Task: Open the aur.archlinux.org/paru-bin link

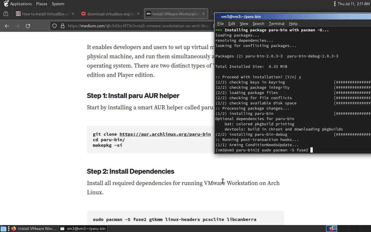Action: 165,134
